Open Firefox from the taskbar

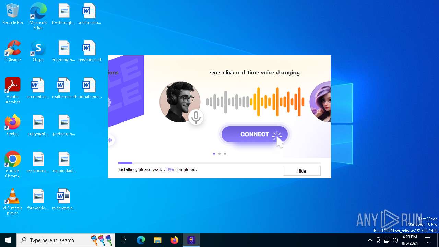tap(175, 240)
